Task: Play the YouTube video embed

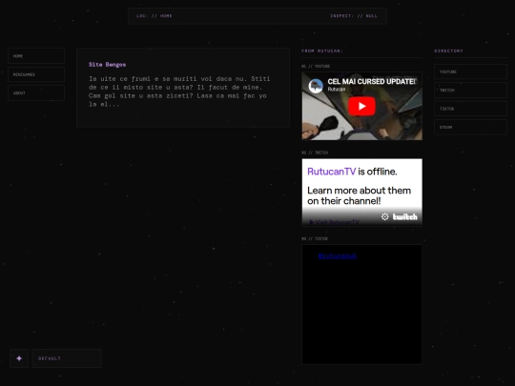Action: (361, 107)
